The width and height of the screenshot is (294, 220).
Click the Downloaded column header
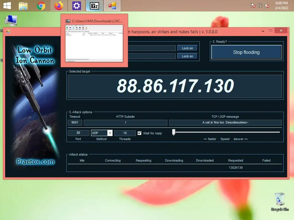[x=205, y=160]
